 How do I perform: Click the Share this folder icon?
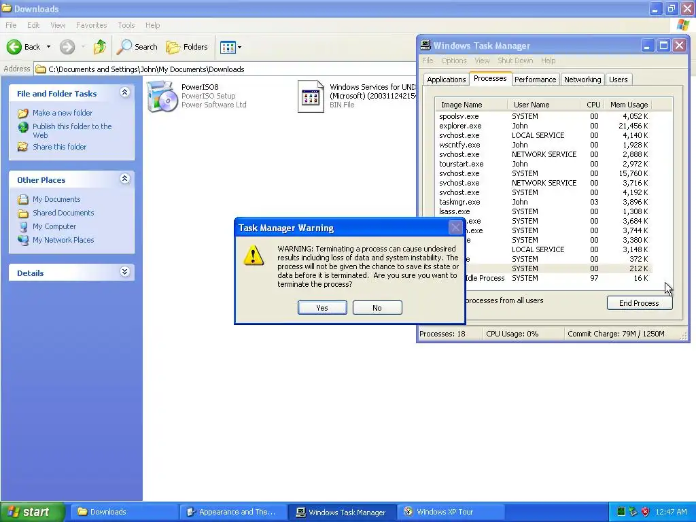(x=22, y=147)
